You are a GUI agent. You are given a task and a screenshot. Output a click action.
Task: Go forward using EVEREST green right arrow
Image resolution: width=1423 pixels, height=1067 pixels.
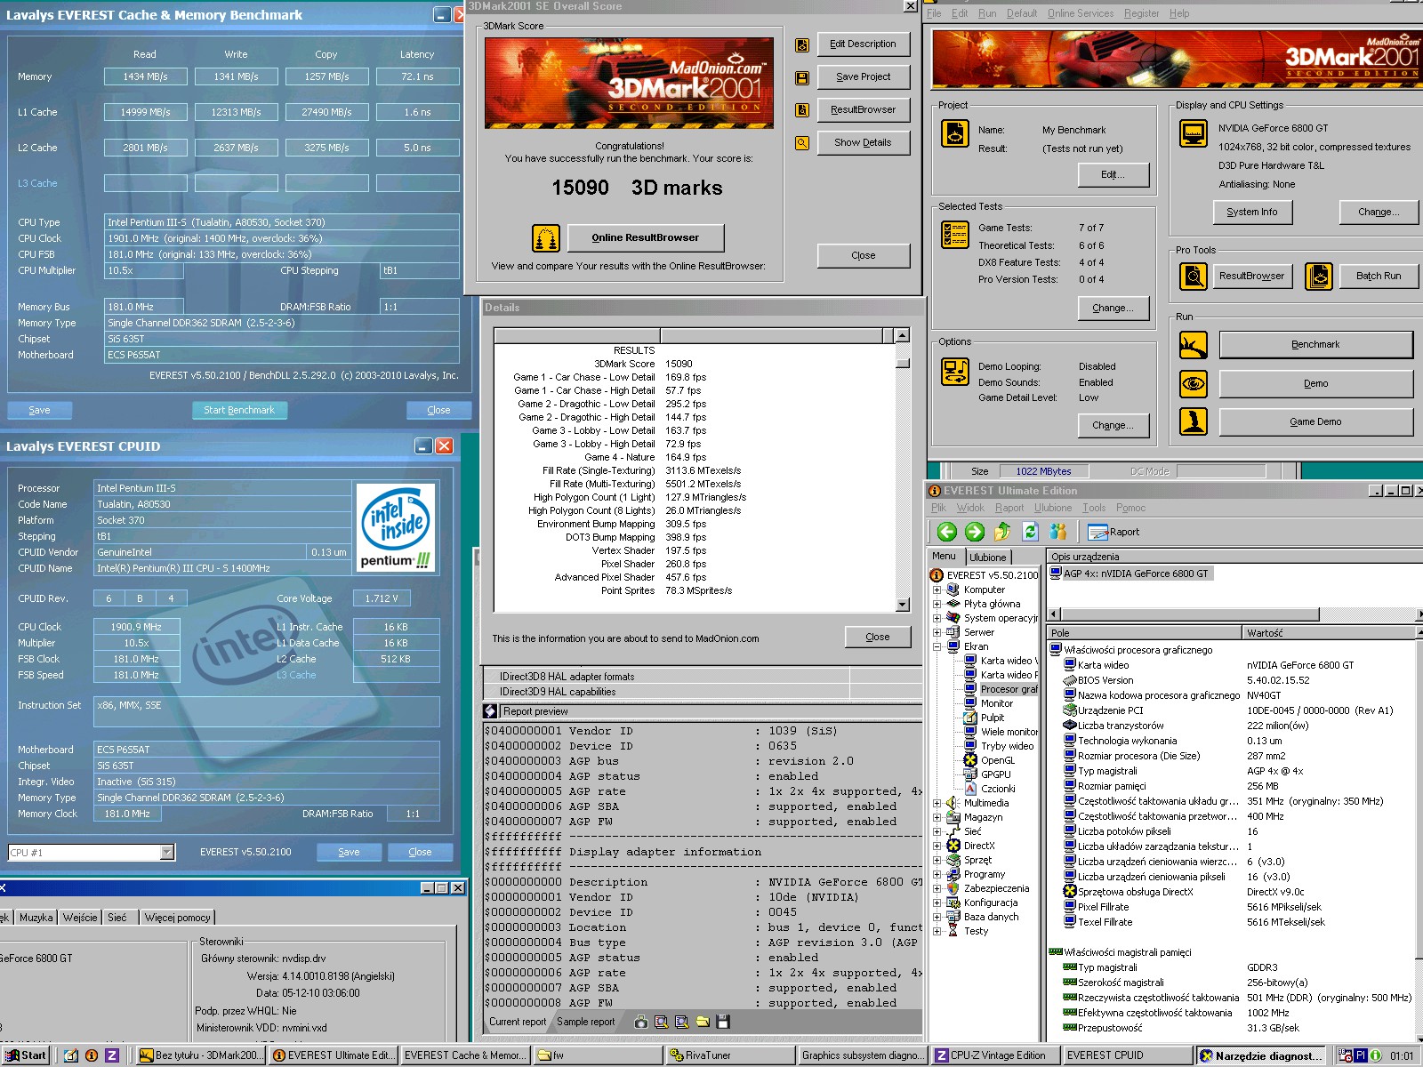[975, 532]
